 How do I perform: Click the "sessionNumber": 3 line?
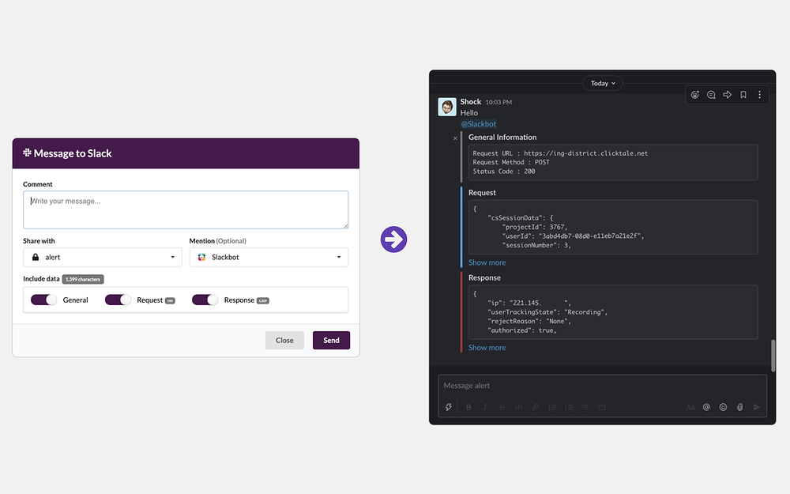536,245
